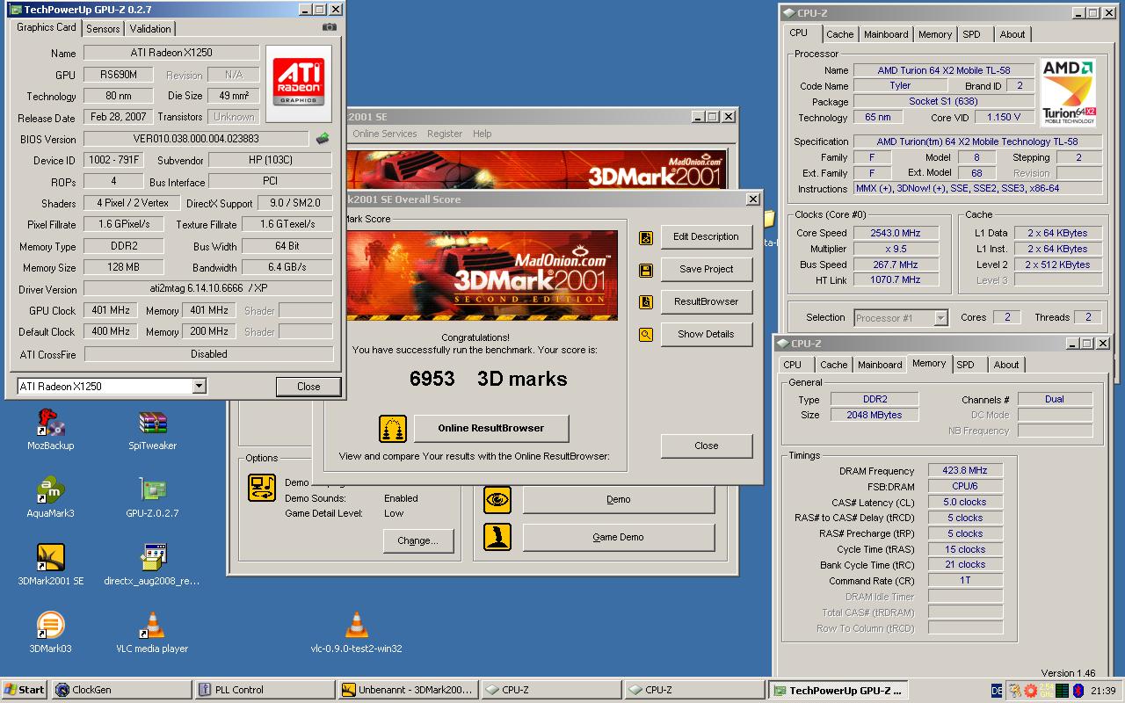Switch to ClockGen in the taskbar
This screenshot has height=703, width=1125.
[x=120, y=690]
